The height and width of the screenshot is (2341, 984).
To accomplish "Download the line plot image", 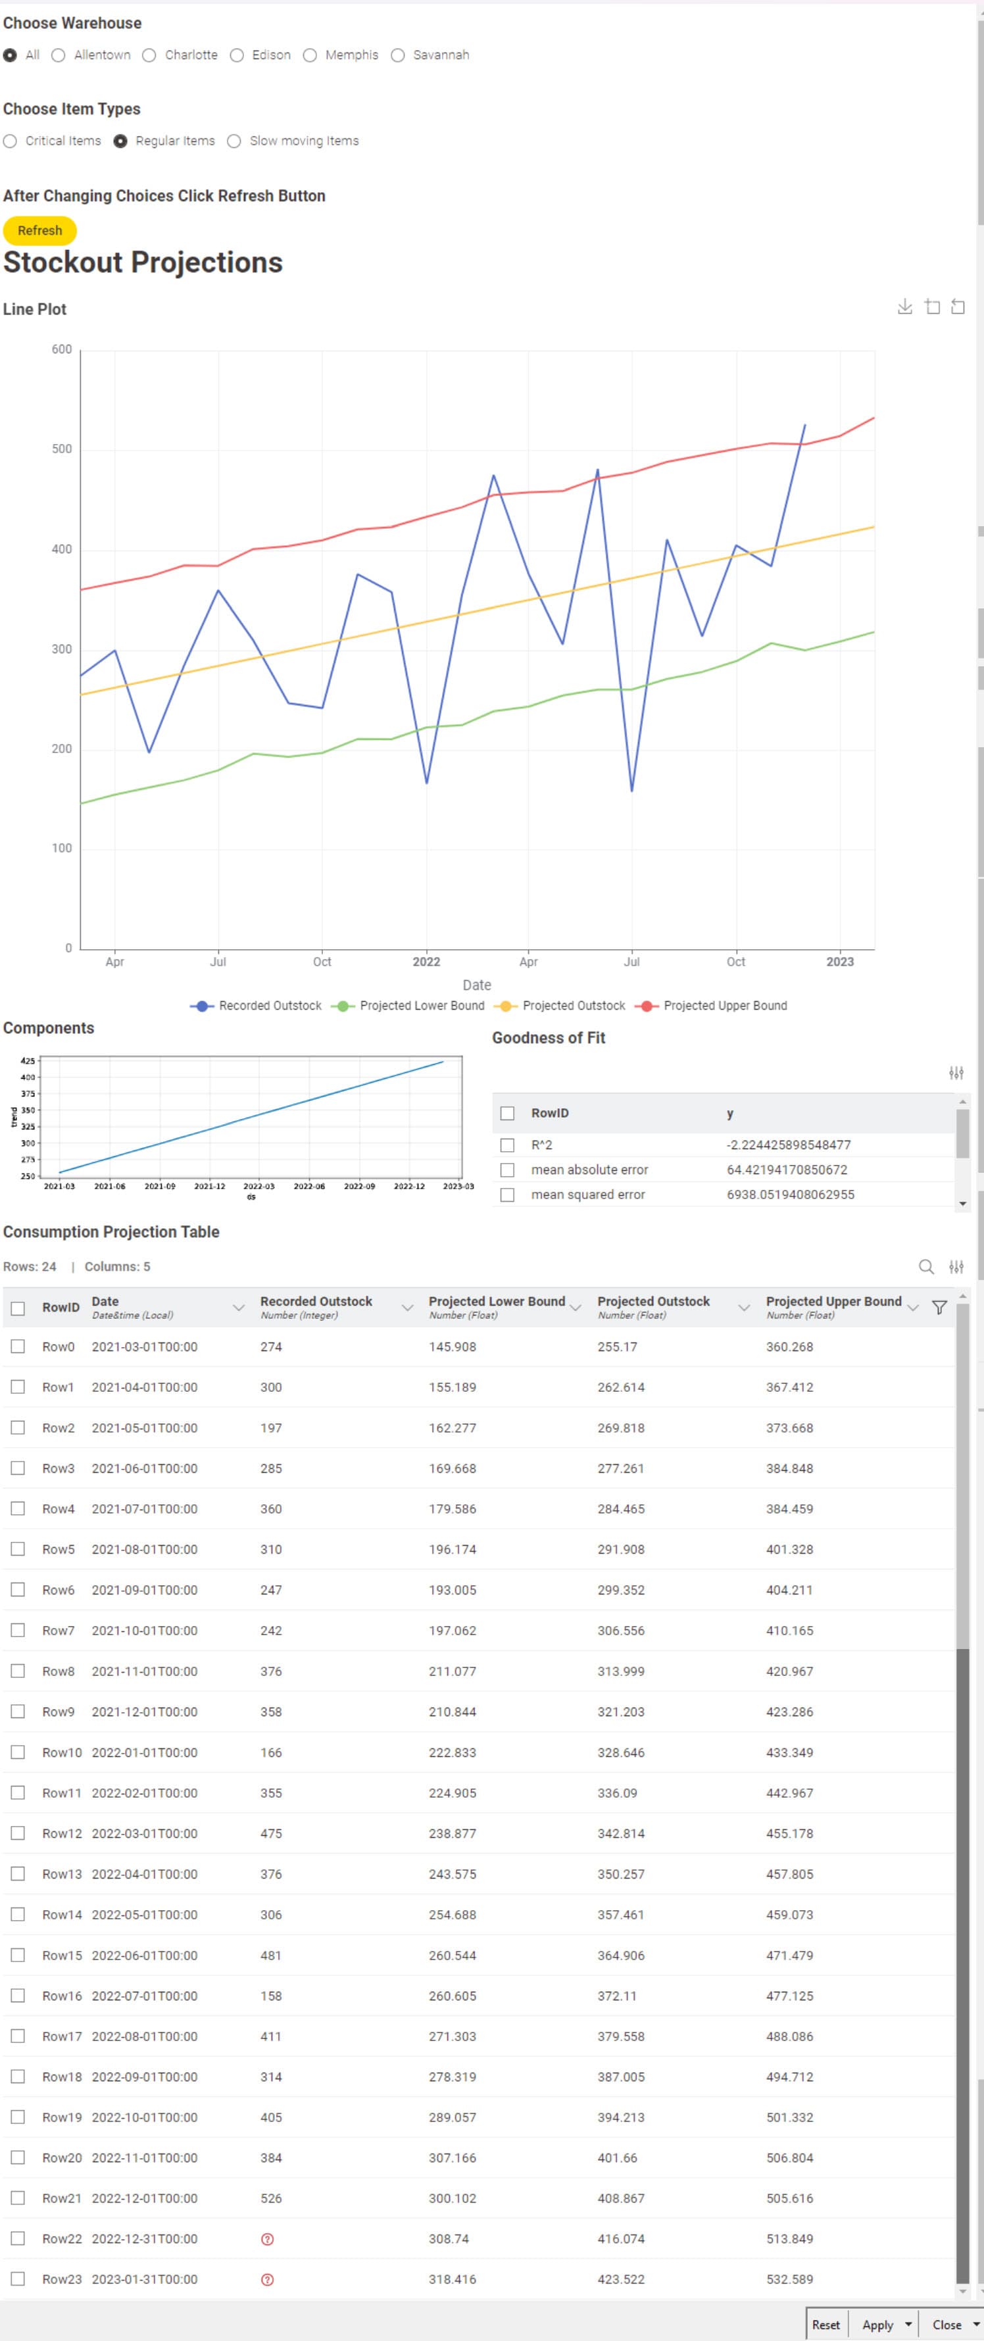I will (x=904, y=307).
